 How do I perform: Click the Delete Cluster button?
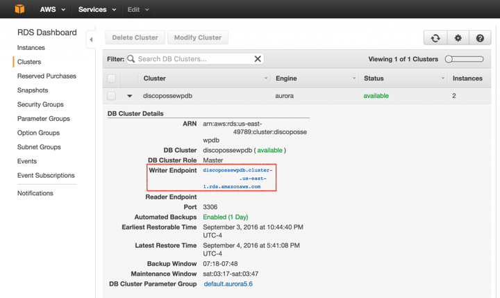click(x=135, y=38)
